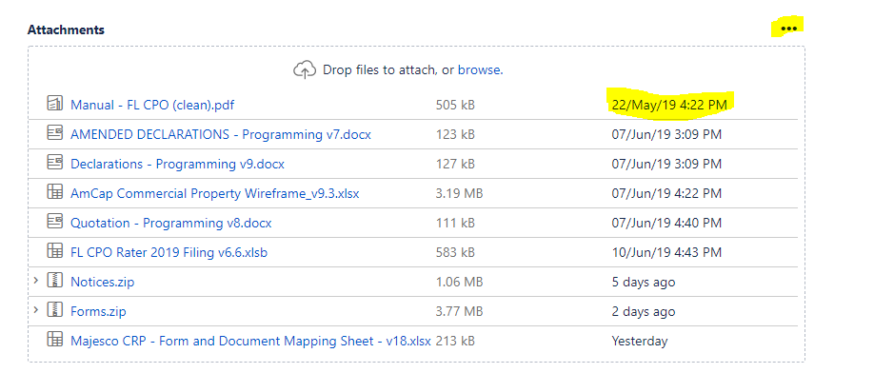Screen dimensions: 874x373
Task: Click the document icon beside Quotation - Programming v8
Action: pos(54,221)
